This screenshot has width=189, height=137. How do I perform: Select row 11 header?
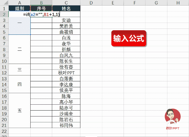pos(4,67)
